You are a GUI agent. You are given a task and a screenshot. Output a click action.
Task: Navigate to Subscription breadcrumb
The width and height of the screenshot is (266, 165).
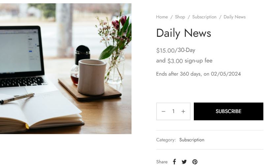tap(204, 17)
